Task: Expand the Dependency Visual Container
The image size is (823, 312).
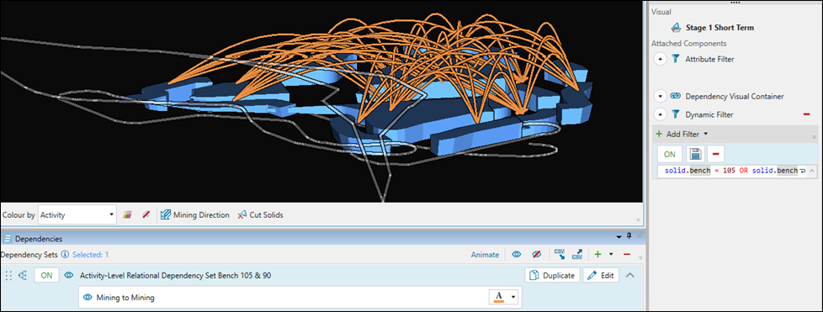Action: click(x=661, y=97)
